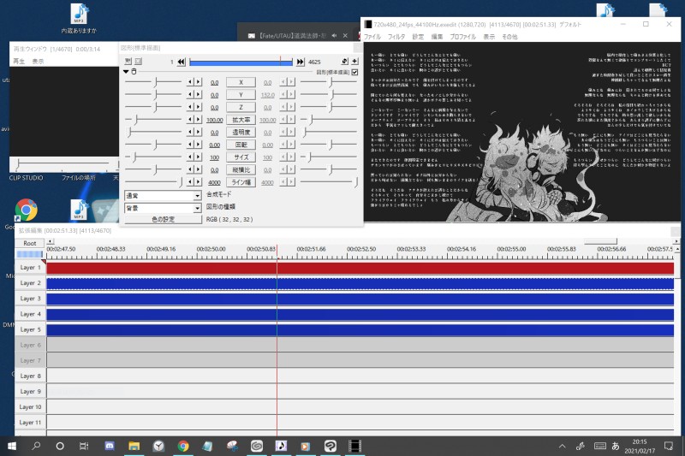Open the Windows Start menu
685x456 pixels.
pyautogui.click(x=12, y=446)
